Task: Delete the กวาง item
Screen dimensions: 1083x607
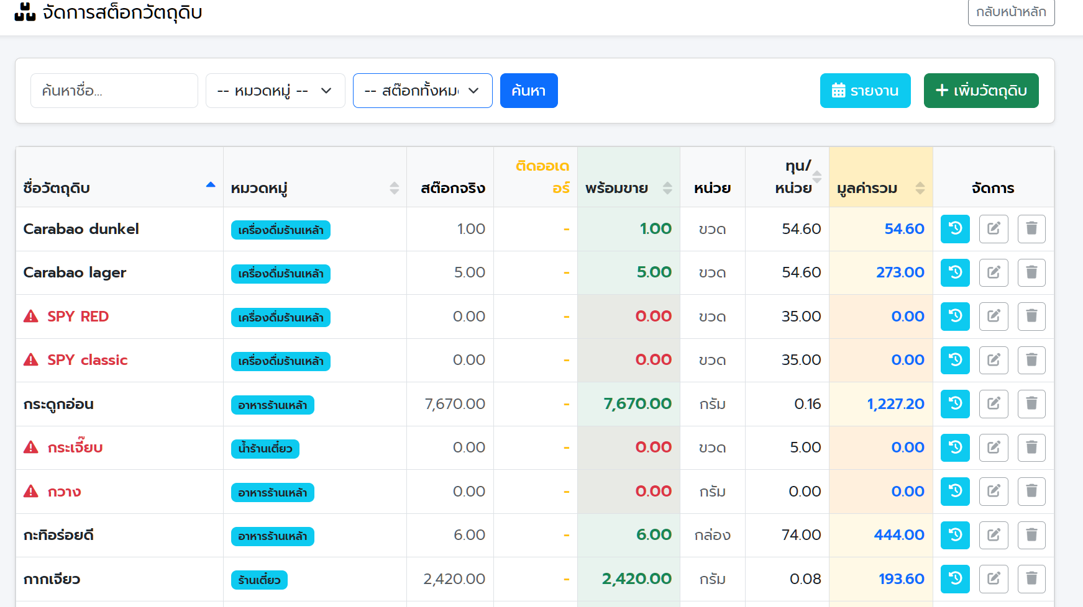Action: pyautogui.click(x=1031, y=492)
